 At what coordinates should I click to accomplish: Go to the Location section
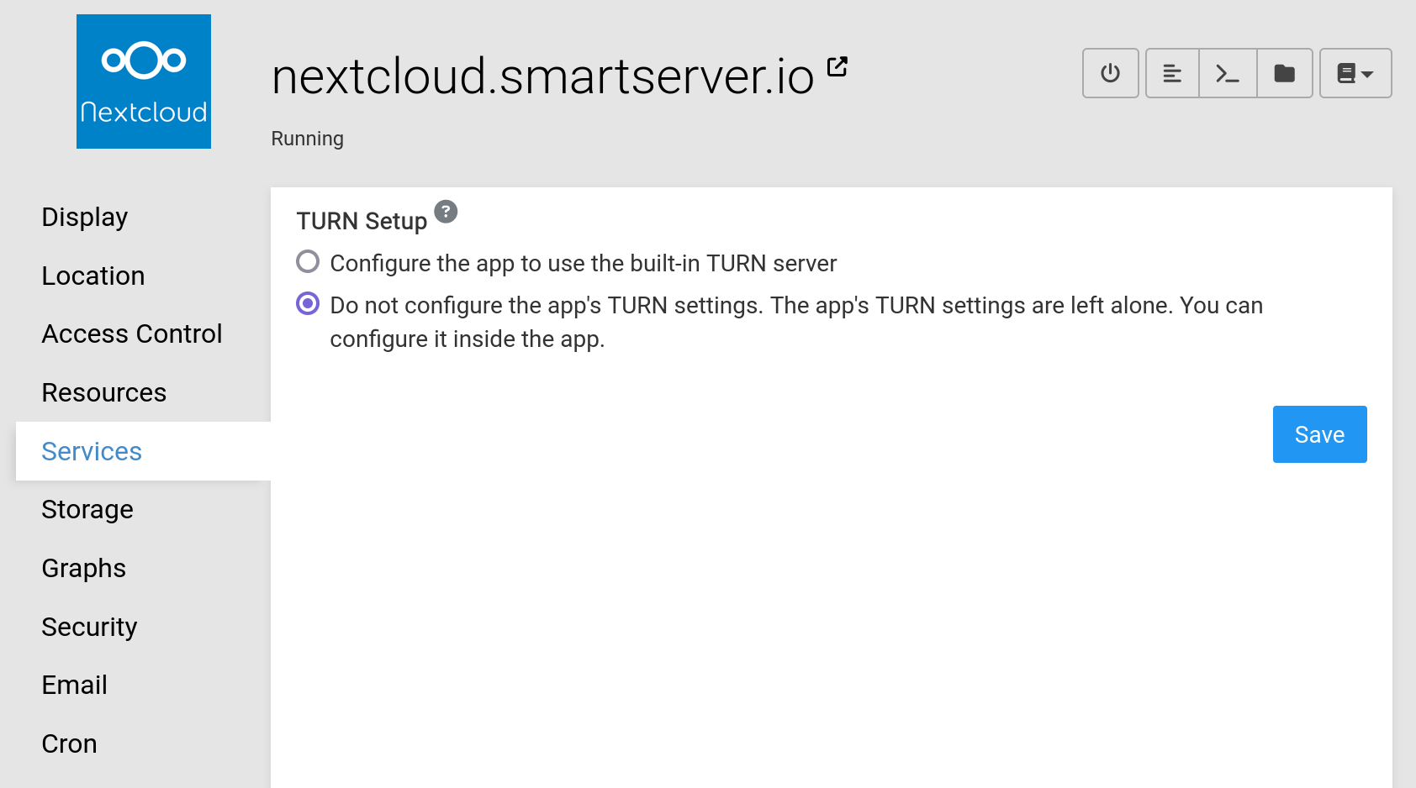pos(93,276)
